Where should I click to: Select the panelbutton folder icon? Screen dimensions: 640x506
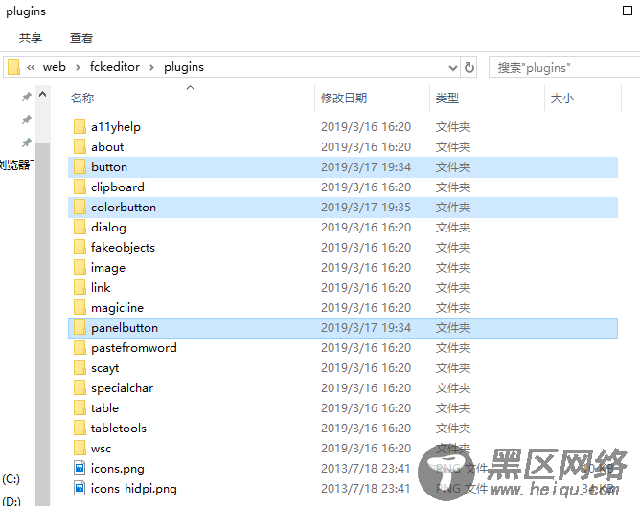[x=80, y=327]
